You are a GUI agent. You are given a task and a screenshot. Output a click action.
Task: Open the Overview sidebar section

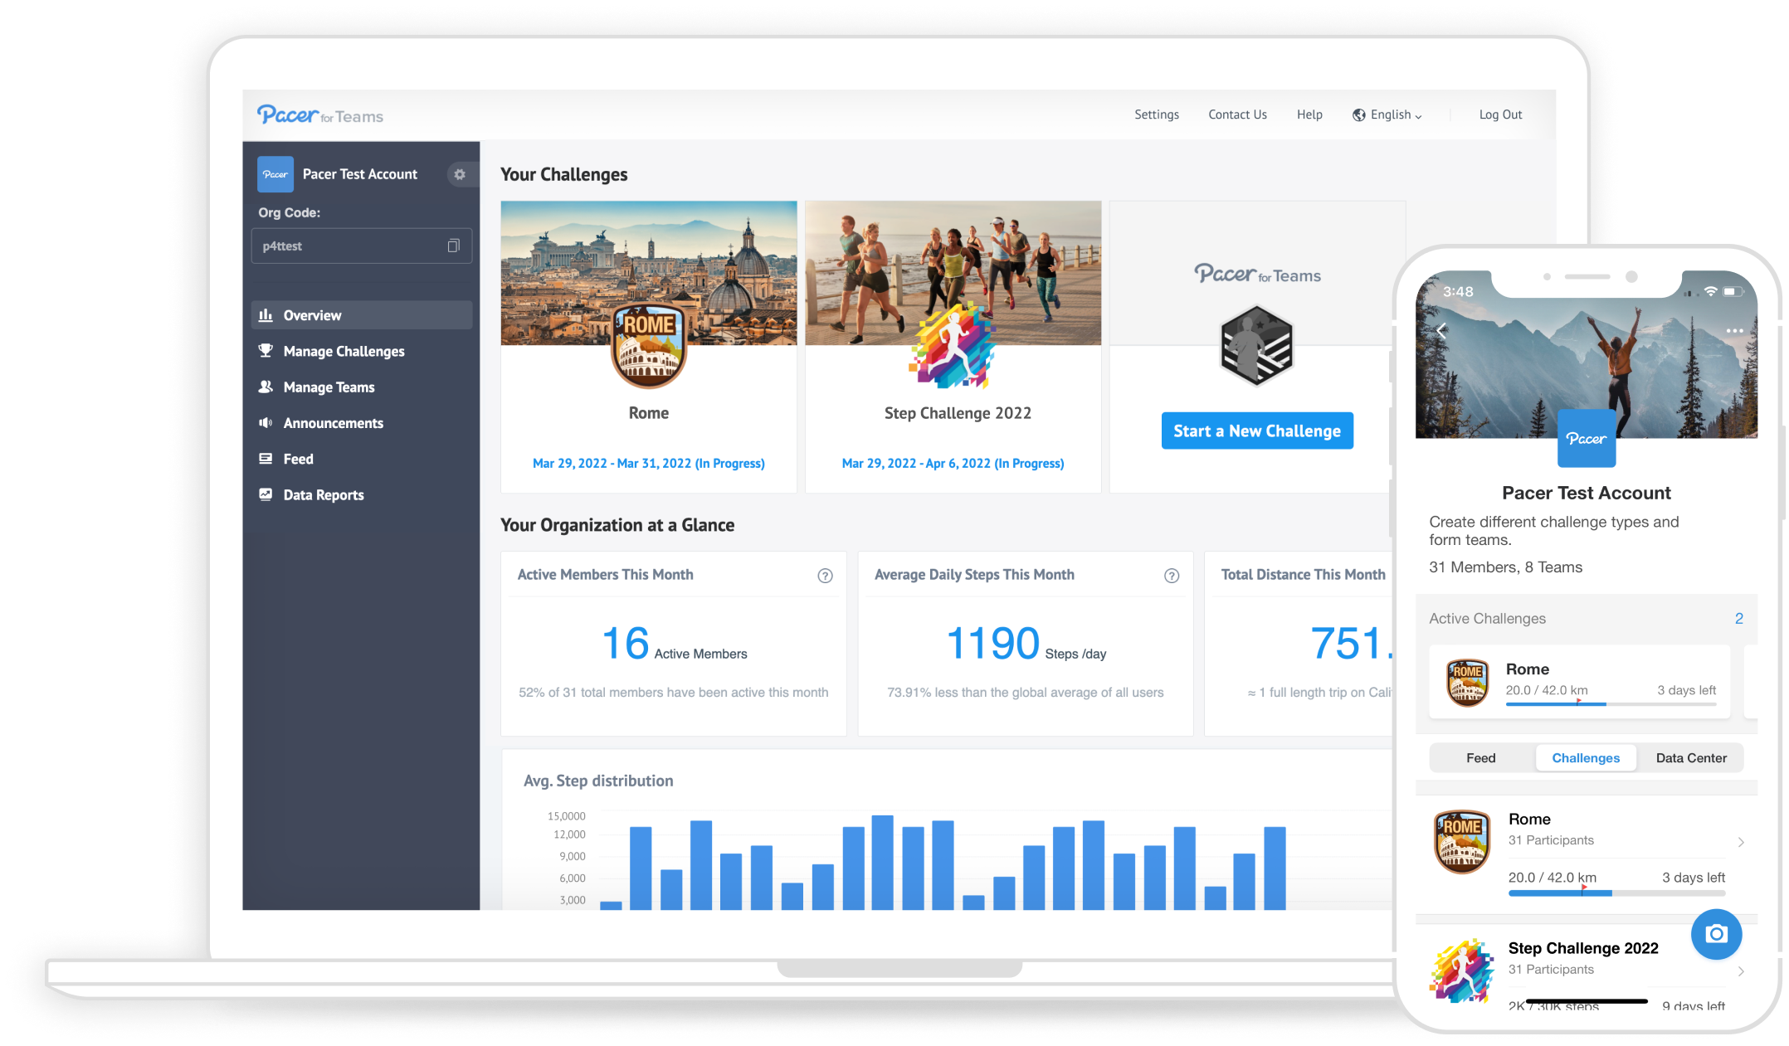(x=311, y=315)
